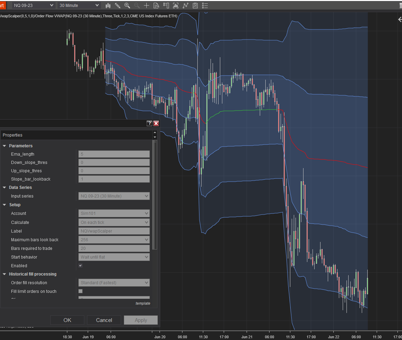Click the Jun 22 date axis label
The width and height of the screenshot is (402, 340).
pos(334,337)
